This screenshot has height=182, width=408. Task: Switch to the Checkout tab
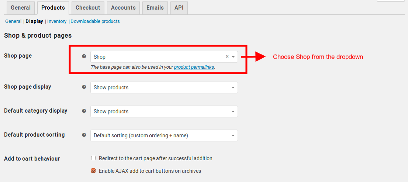click(x=88, y=8)
